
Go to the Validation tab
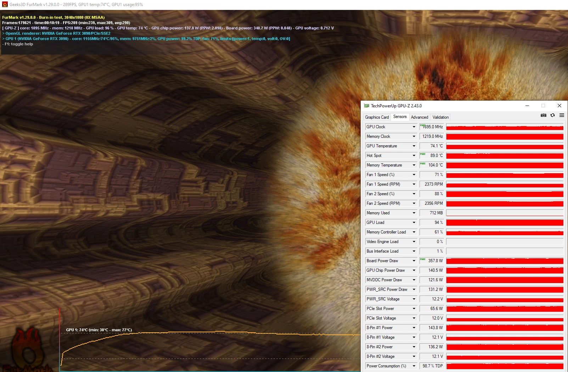pyautogui.click(x=440, y=117)
